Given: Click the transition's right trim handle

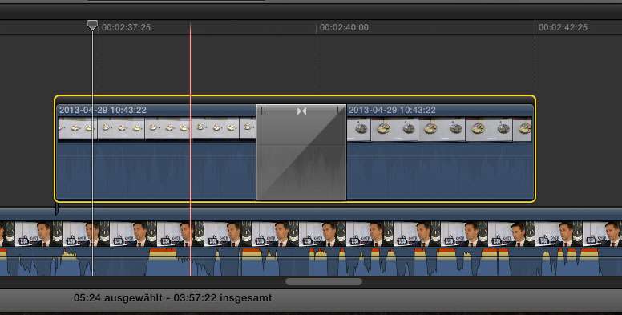Looking at the screenshot, I should coord(340,111).
